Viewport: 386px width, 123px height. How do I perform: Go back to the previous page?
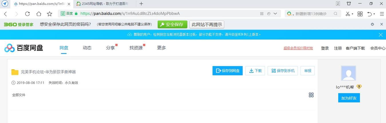pos(5,14)
